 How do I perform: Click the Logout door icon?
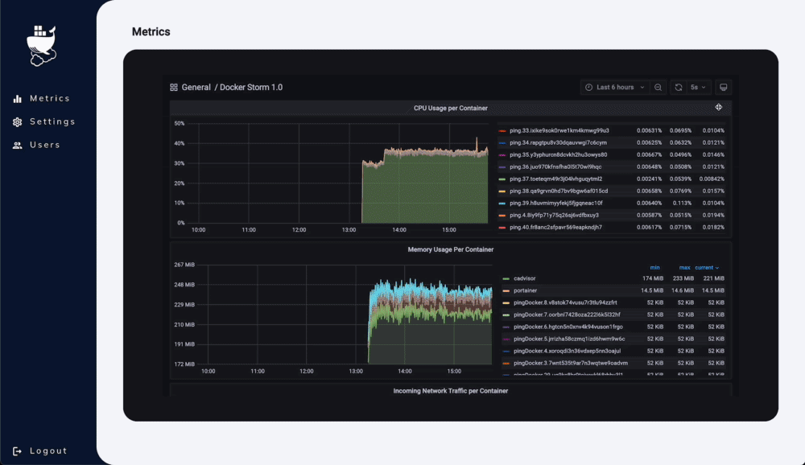17,451
